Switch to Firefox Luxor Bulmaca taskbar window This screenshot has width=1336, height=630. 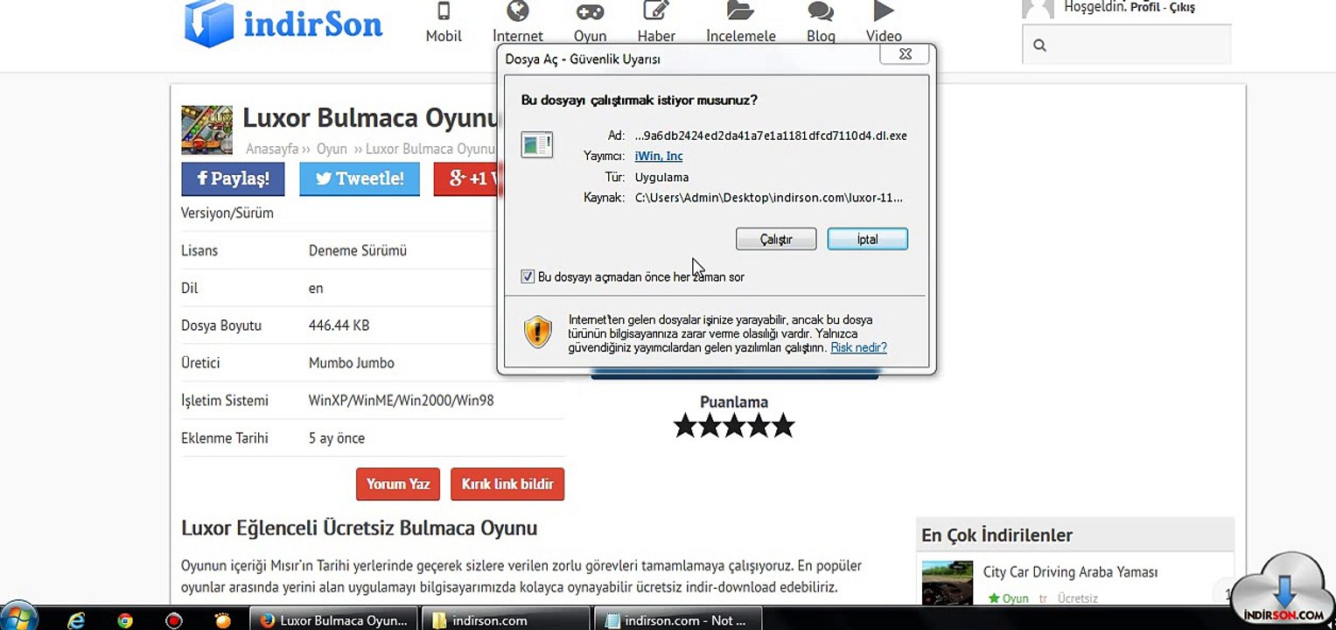(334, 620)
